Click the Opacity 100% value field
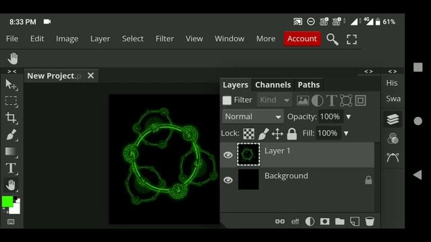Image resolution: width=431 pixels, height=242 pixels. point(331,116)
